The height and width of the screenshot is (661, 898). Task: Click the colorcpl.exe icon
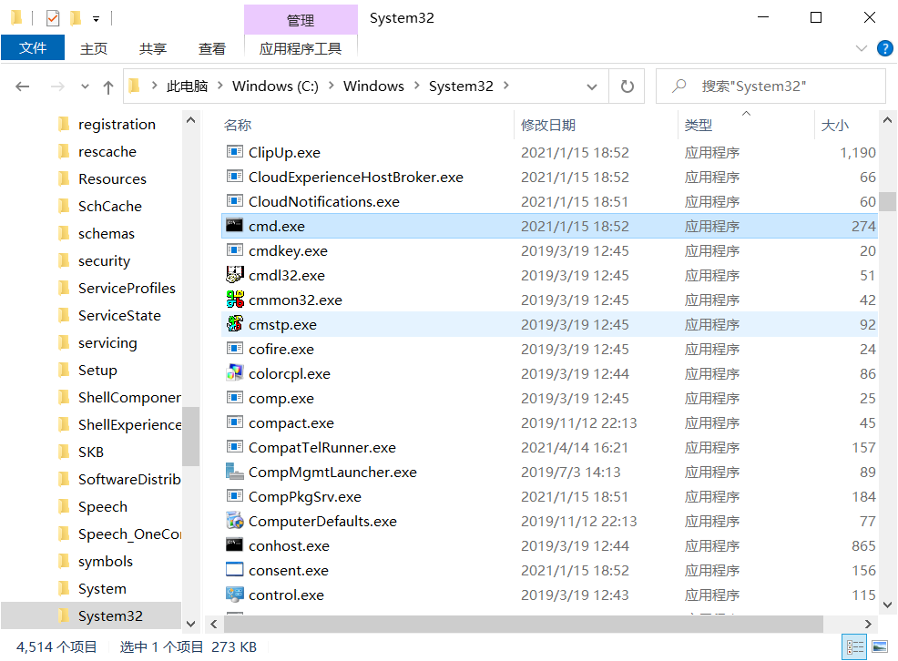(234, 373)
